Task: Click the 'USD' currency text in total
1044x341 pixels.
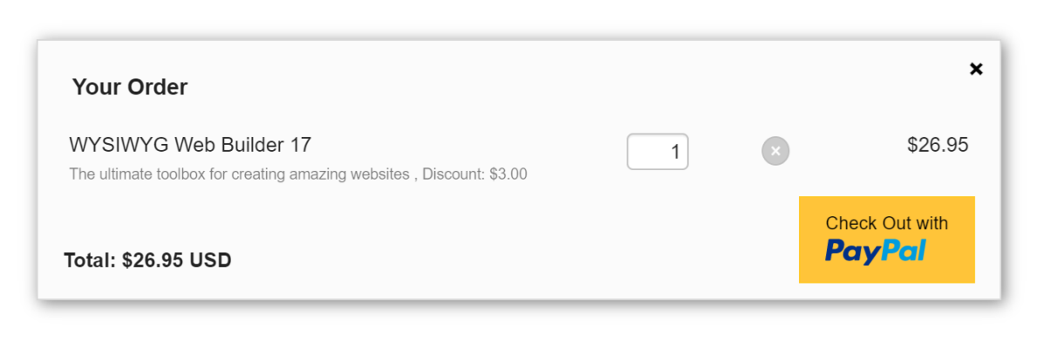Action: (210, 260)
